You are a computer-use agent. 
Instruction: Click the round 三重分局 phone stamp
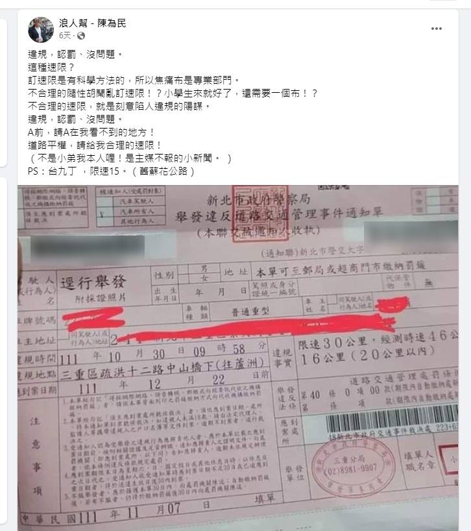353,467
